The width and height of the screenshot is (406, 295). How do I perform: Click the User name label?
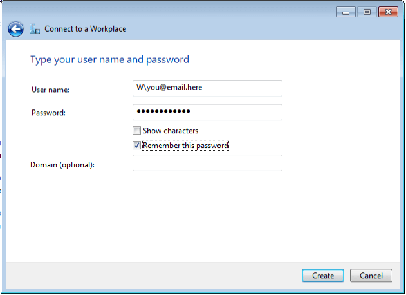[50, 90]
